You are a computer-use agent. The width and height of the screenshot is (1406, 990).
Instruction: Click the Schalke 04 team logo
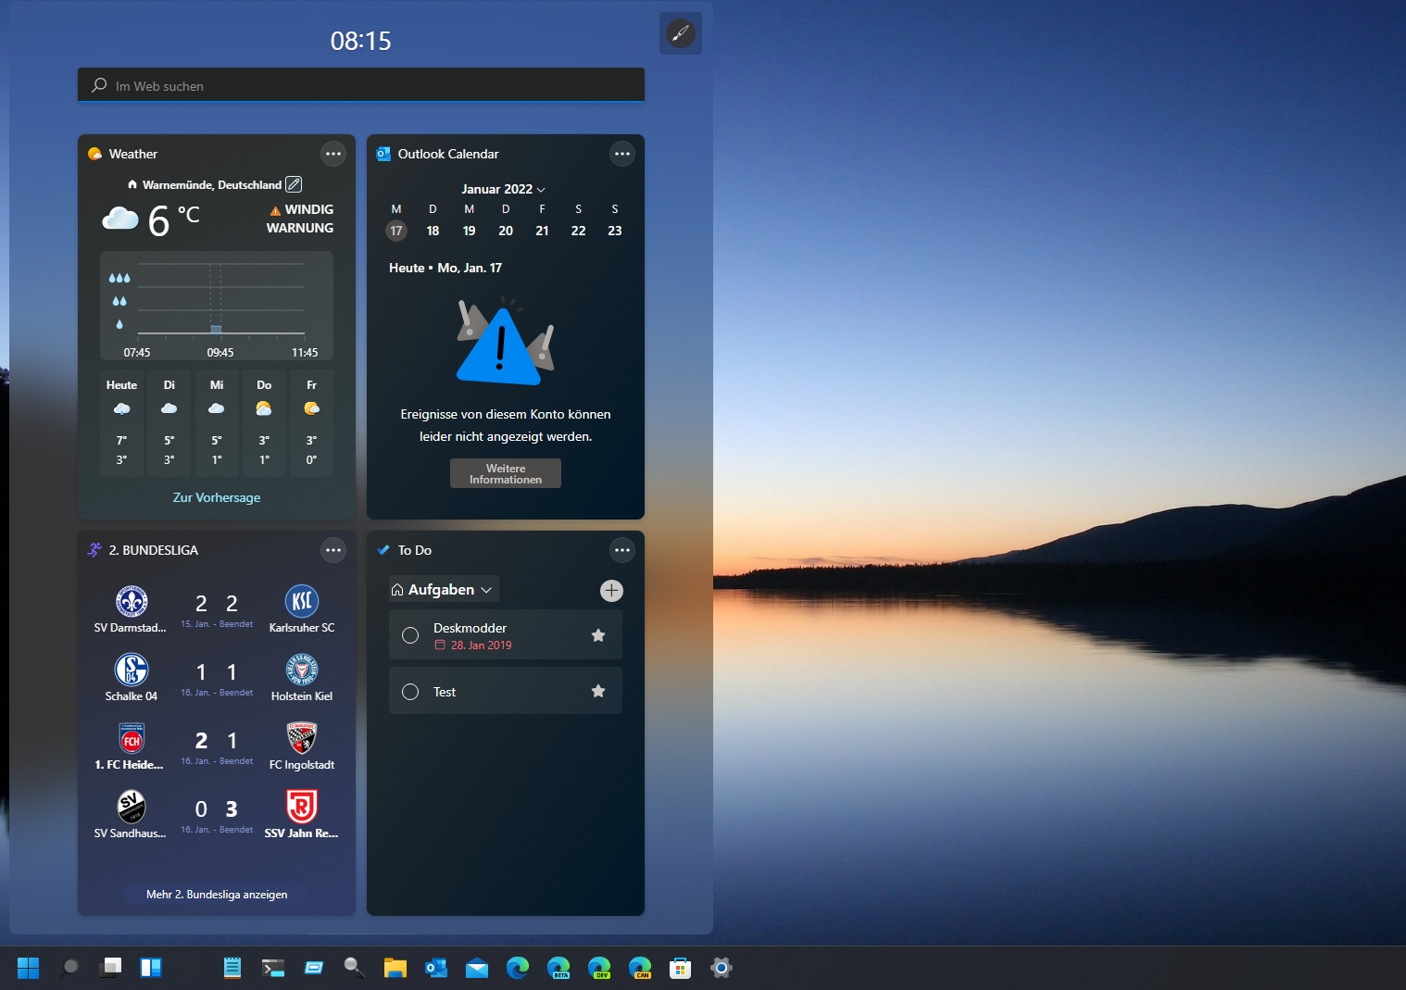pos(132,670)
